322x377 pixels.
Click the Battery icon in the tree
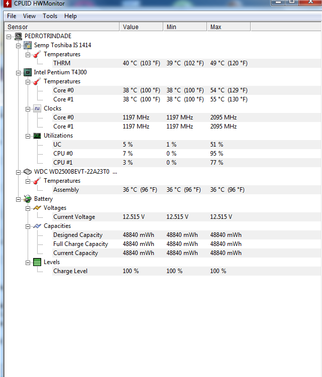(28, 199)
